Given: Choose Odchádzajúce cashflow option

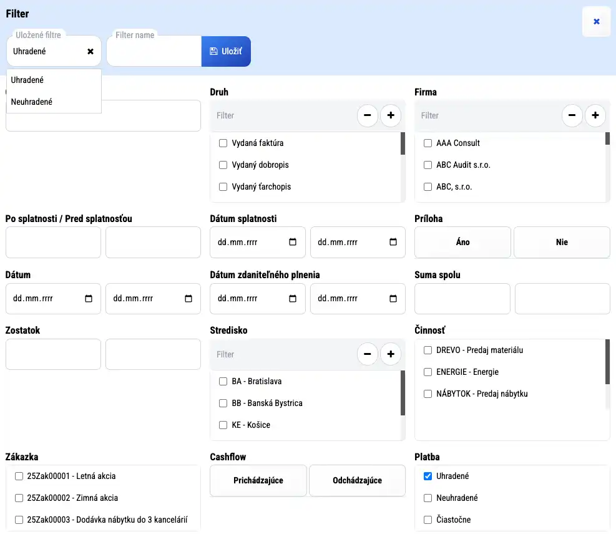Looking at the screenshot, I should pos(357,480).
